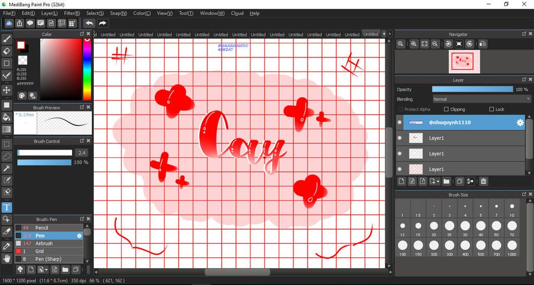
Task: Select the Fill rectangle tool
Action: coord(6,105)
